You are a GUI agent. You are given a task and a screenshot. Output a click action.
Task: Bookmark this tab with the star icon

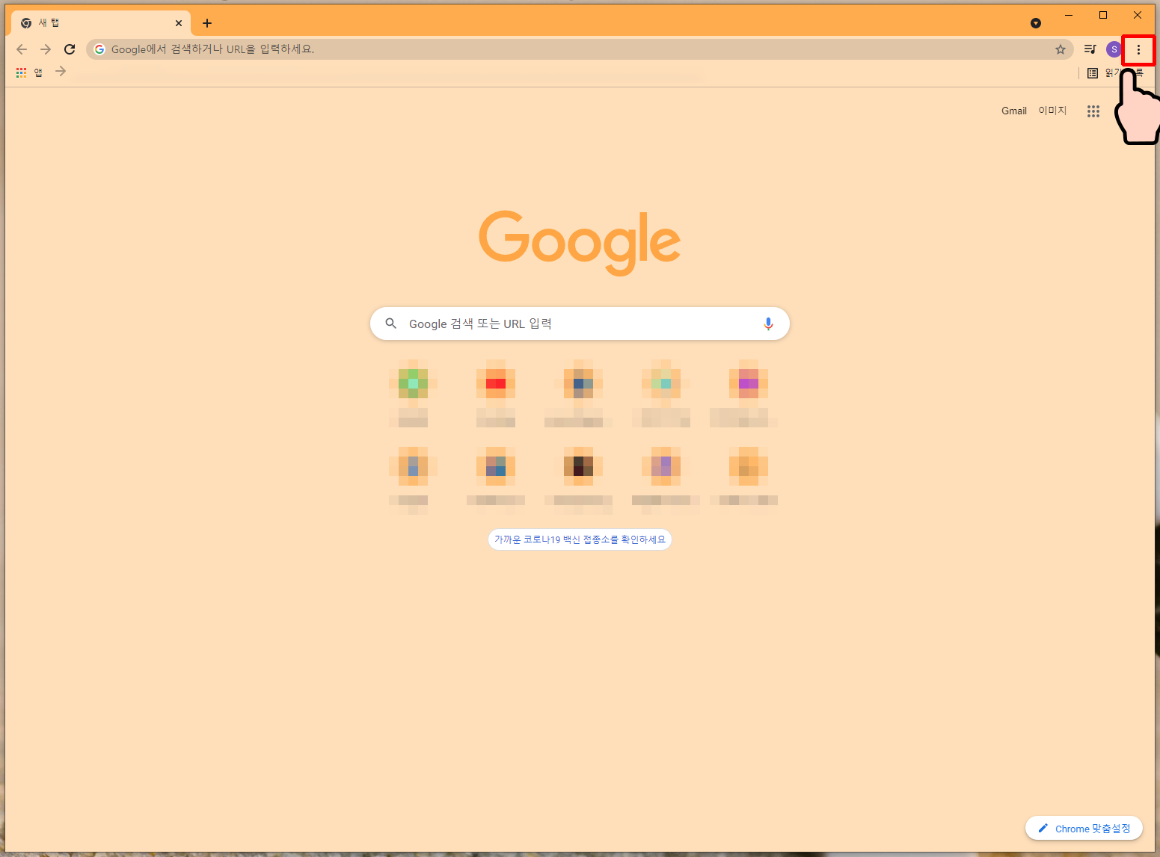1060,49
